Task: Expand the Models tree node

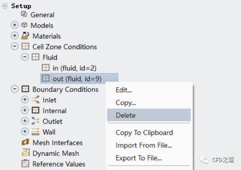Action: click(x=15, y=25)
